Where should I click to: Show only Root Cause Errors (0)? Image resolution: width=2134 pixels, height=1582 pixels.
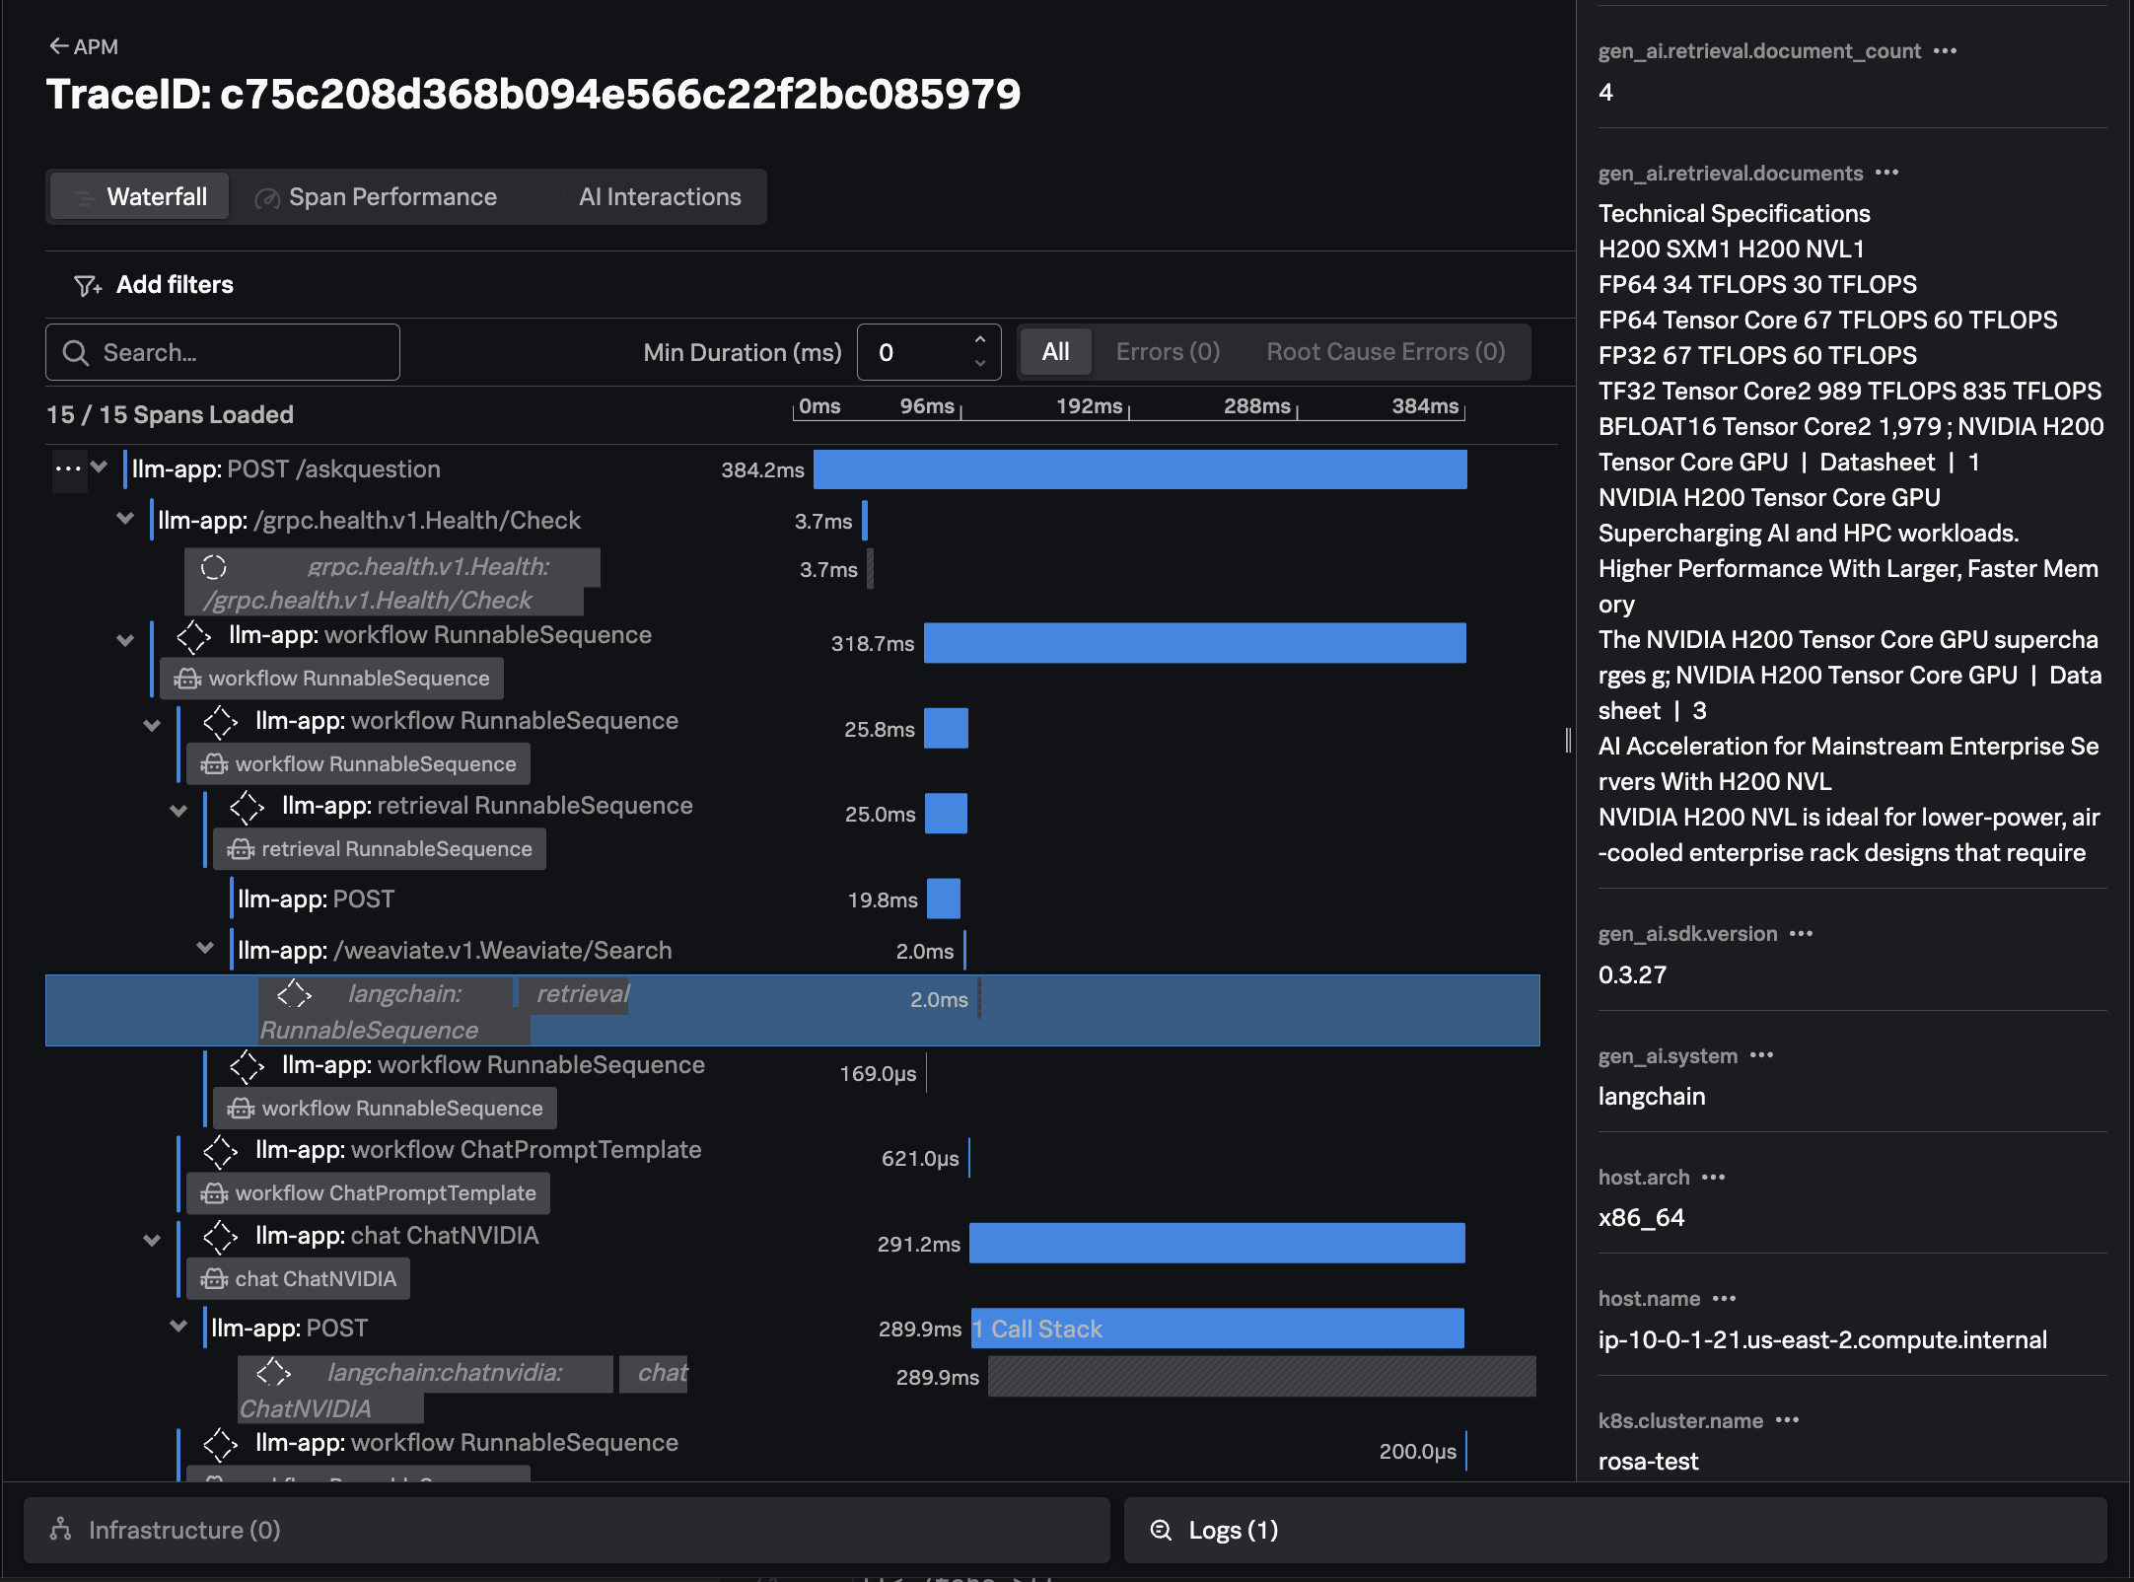tap(1385, 352)
